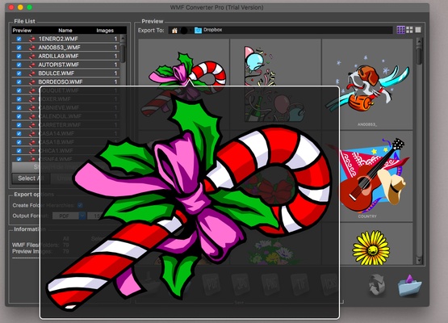Sort by the Name column header
This screenshot has width=448, height=323.
(x=65, y=31)
